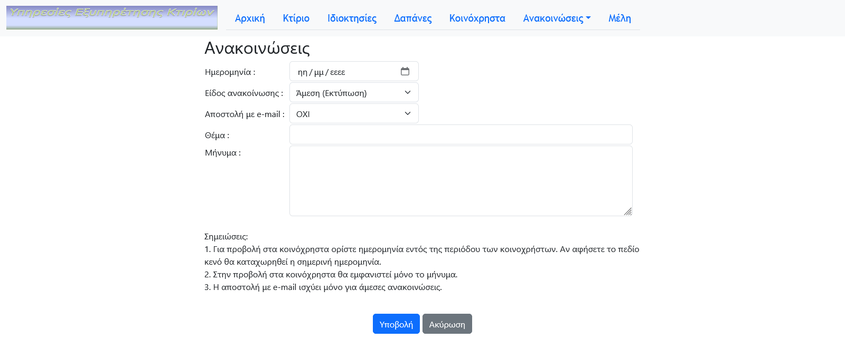
Task: Click the Είδος ανακοίνωσης label
Action: 244,93
